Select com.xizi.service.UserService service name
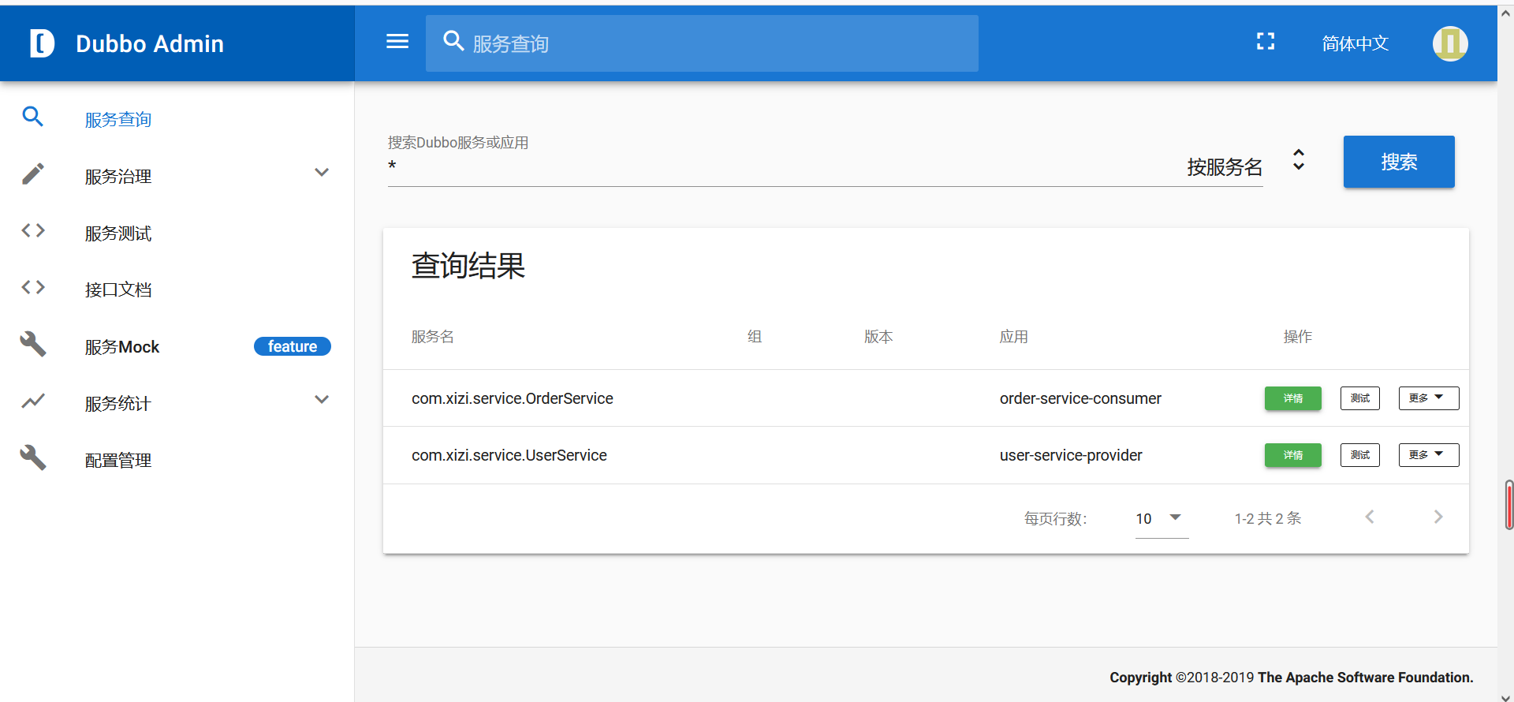The image size is (1514, 702). pos(509,455)
